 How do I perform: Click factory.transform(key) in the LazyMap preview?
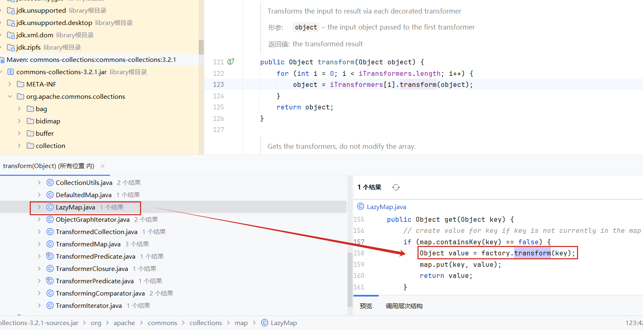point(527,253)
